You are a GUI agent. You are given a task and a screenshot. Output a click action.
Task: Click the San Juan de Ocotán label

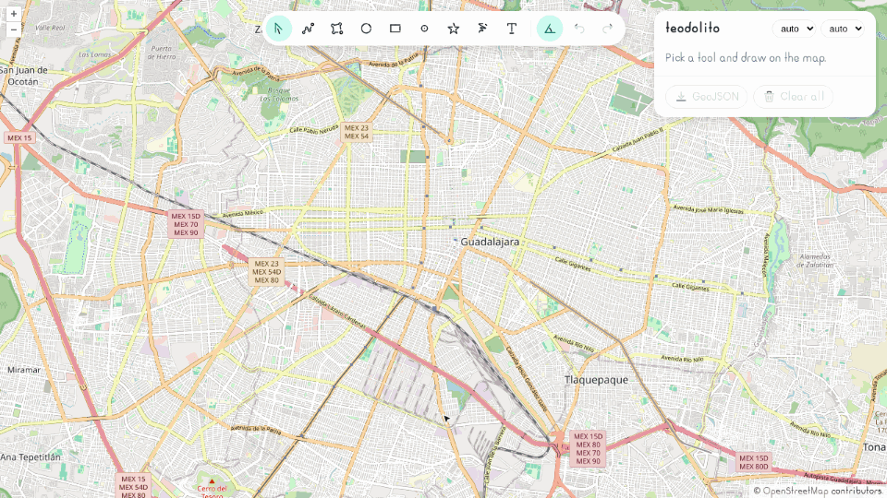click(x=23, y=76)
